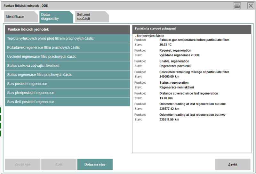This screenshot has height=174, width=256.
Task: Select Status regenerace filtru prachových částic
Action: pos(68,75)
